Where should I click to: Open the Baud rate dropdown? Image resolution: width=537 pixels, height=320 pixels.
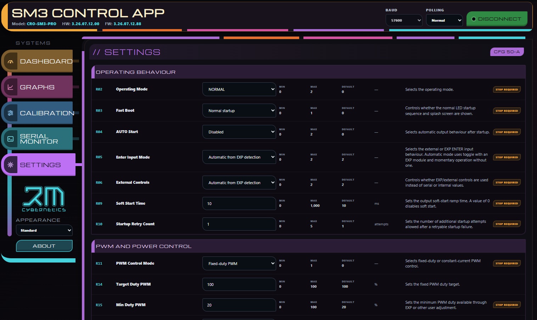pyautogui.click(x=404, y=20)
